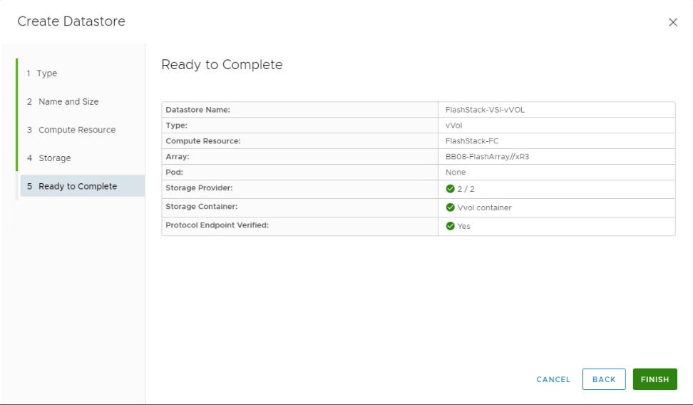The image size is (693, 405).
Task: Click the Create Datastore dialog title
Action: point(71,21)
